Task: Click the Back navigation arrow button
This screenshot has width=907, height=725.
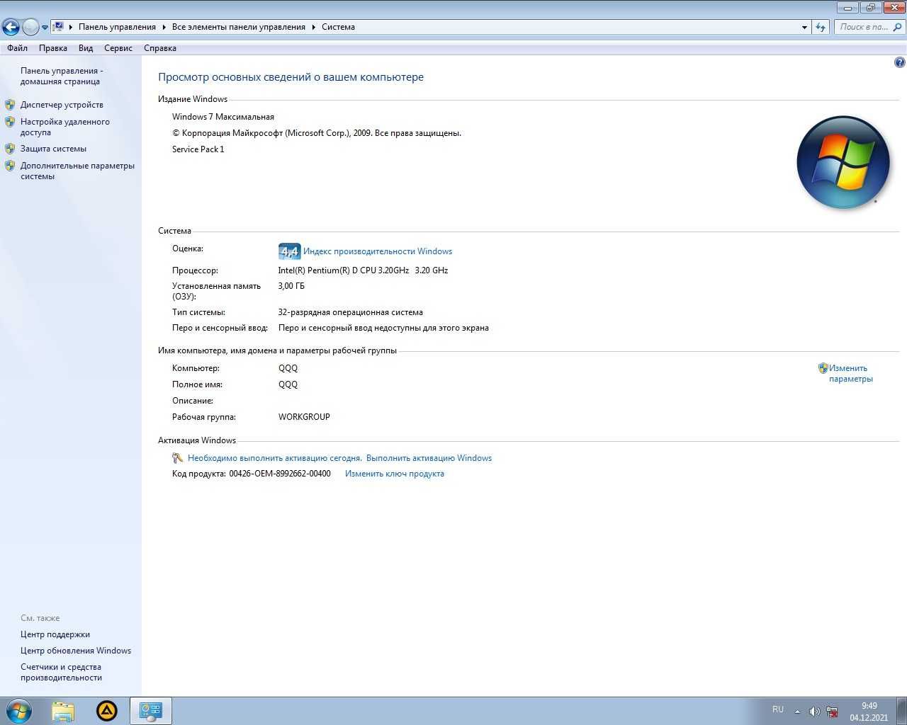Action: tap(11, 27)
